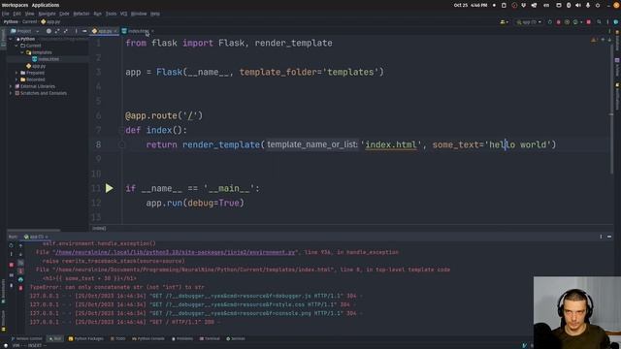Hide the Project tool window with minus icon
This screenshot has width=621, height=349.
tap(84, 31)
